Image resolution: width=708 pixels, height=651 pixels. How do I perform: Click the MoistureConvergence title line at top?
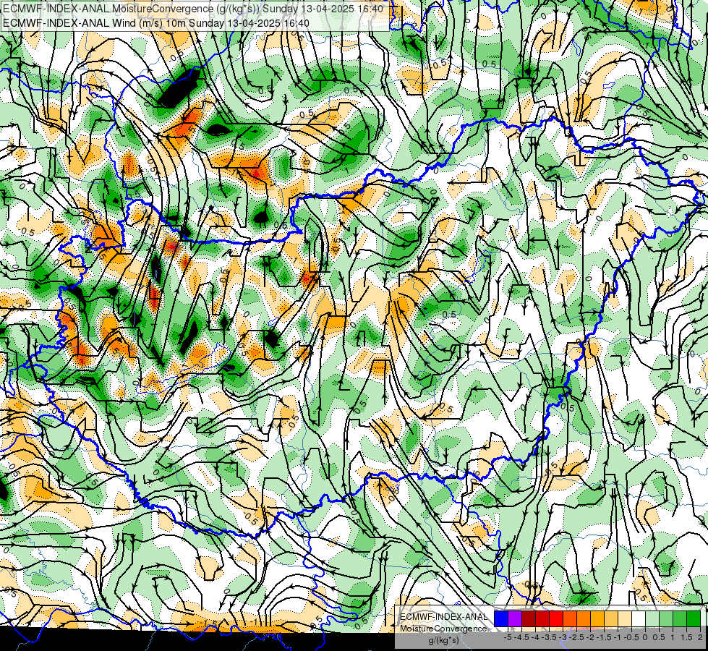193,9
